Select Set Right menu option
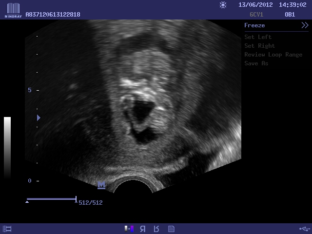The height and width of the screenshot is (234, 312). (259, 46)
